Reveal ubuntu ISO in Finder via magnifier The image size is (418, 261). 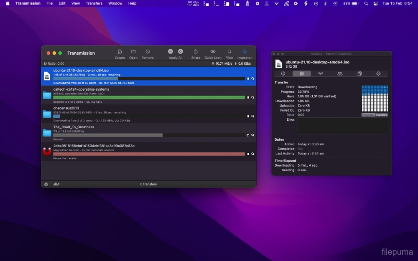coord(253,79)
